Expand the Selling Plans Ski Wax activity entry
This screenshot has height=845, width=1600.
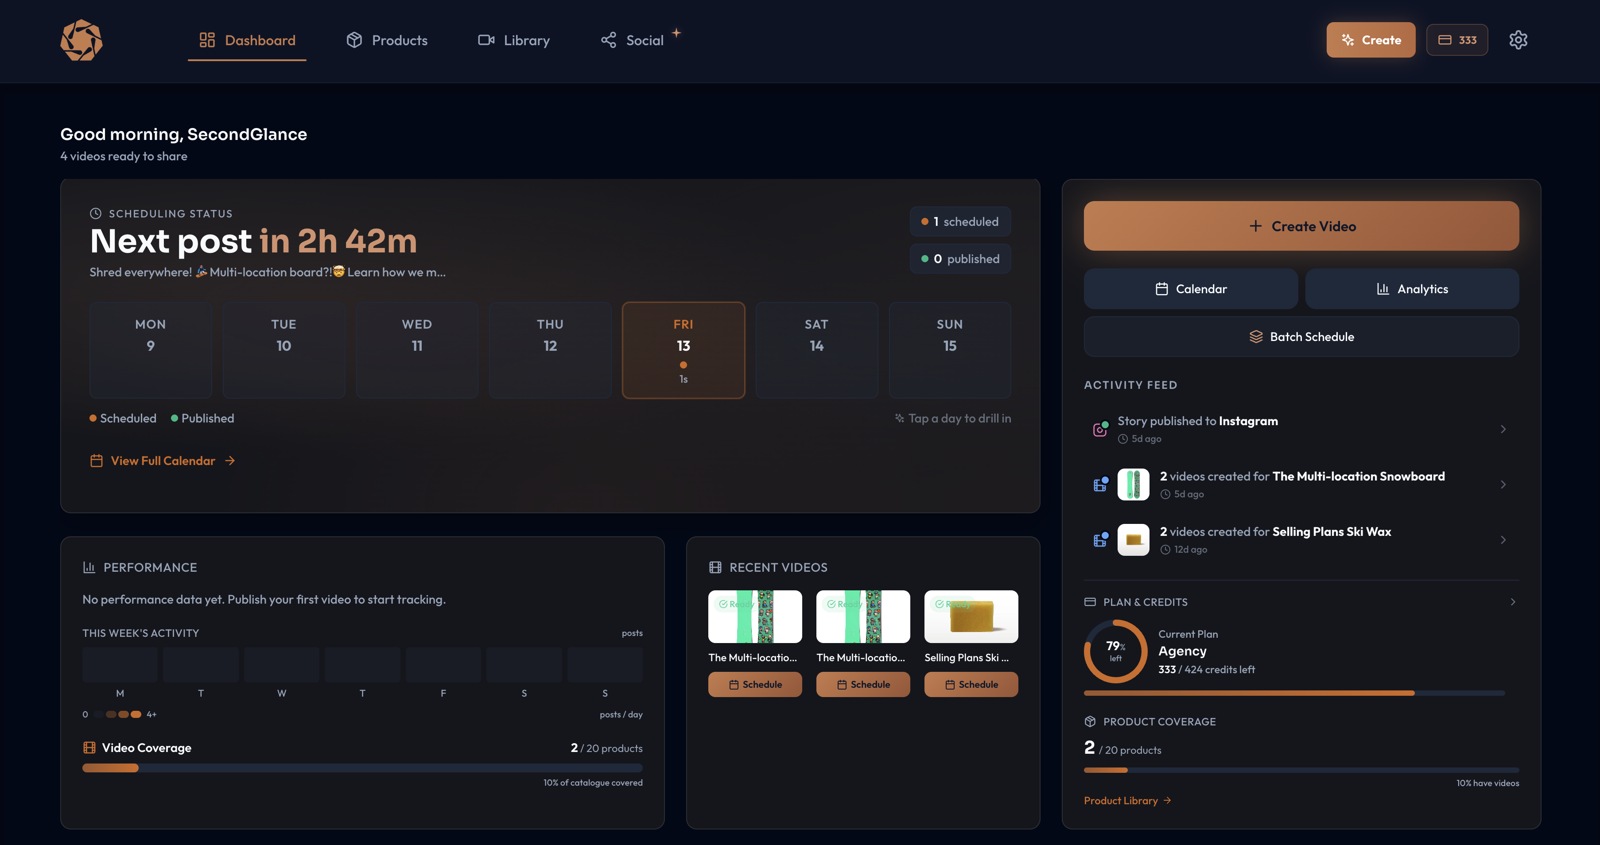[1503, 539]
